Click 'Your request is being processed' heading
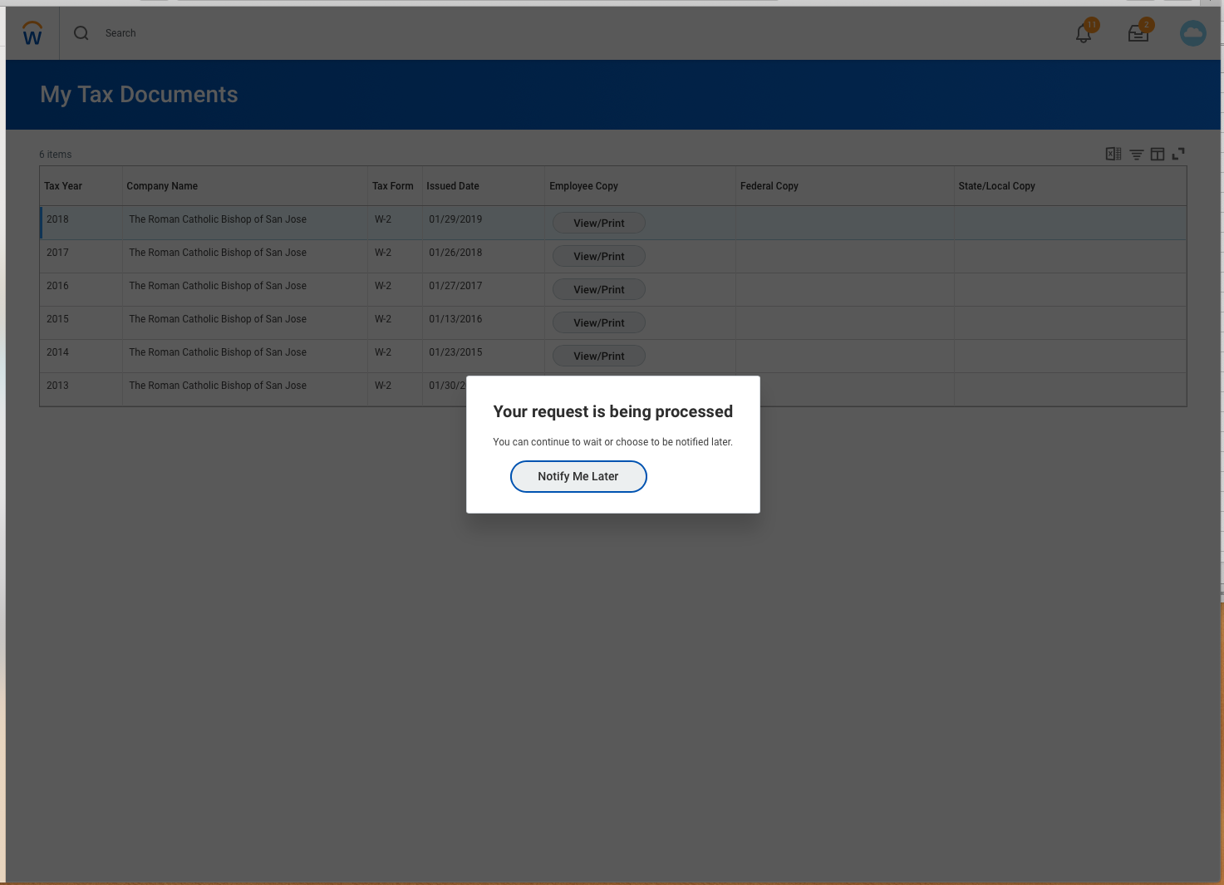Image resolution: width=1224 pixels, height=885 pixels. 613,411
